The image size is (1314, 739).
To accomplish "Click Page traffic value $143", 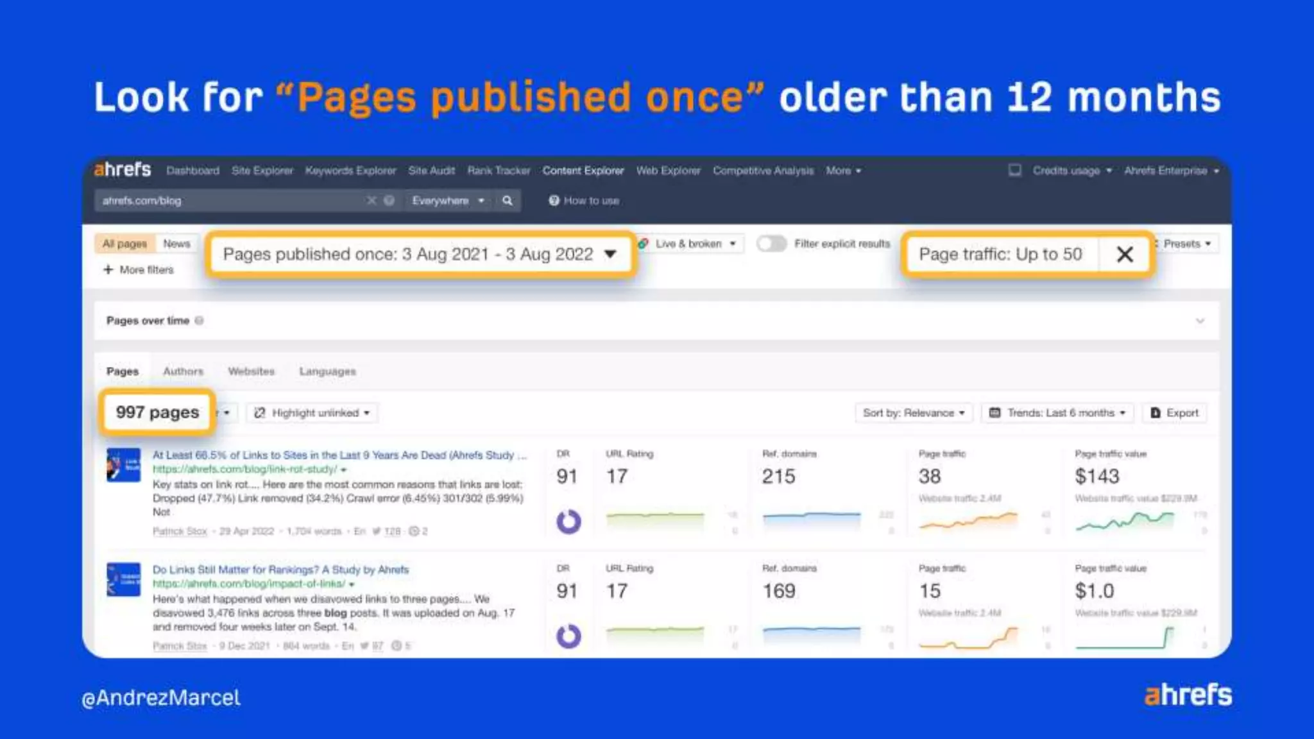I will 1097,477.
